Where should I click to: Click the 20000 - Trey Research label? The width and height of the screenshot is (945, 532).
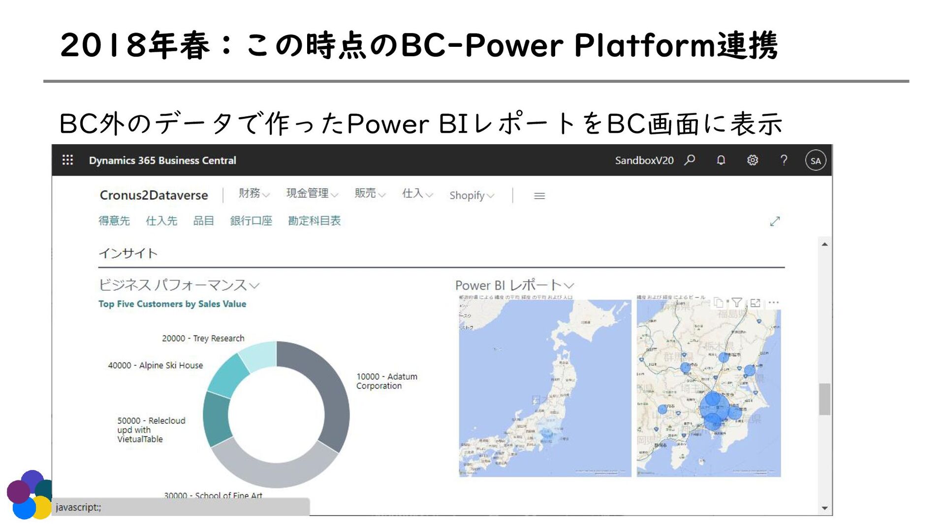click(203, 338)
